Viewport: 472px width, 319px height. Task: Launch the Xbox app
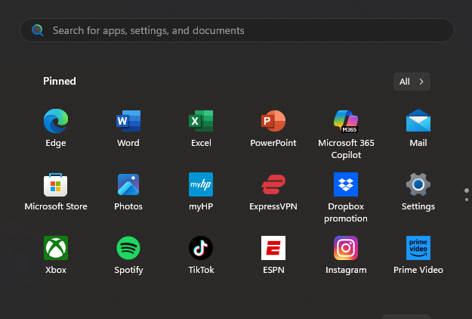[x=56, y=256]
